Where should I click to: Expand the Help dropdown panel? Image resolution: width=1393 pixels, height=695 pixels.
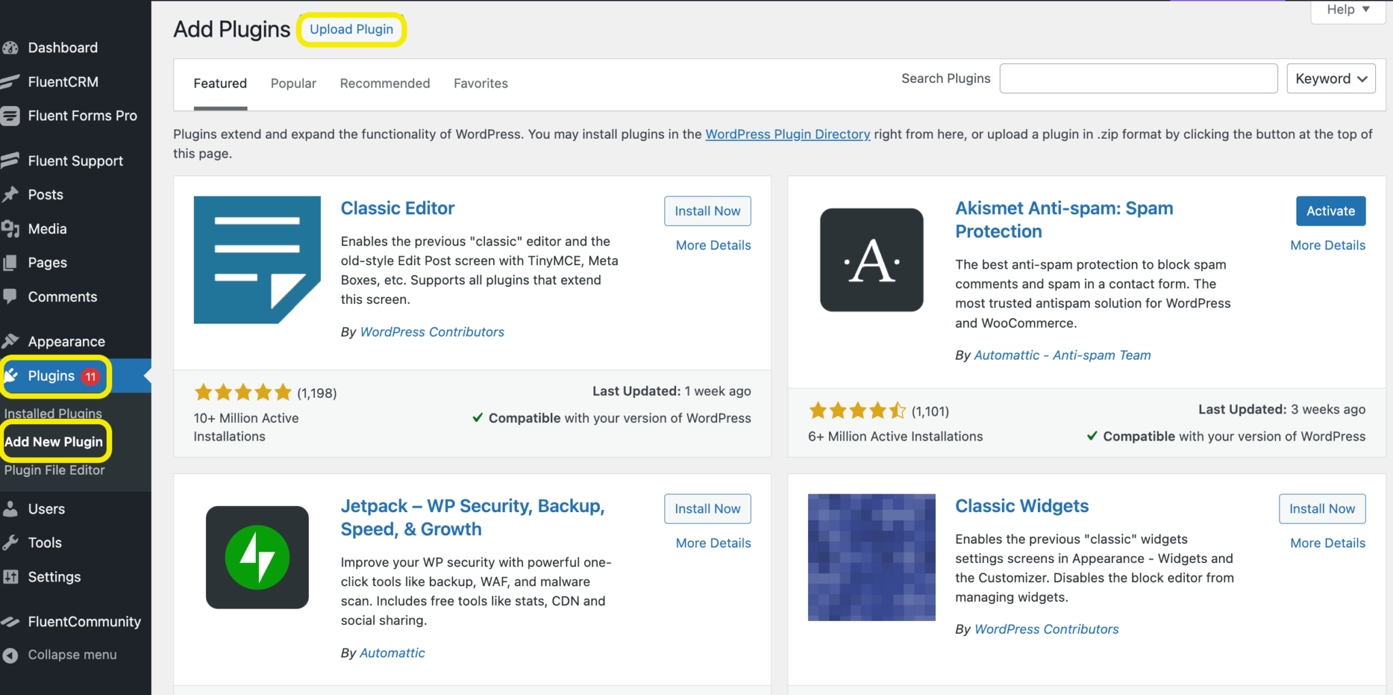click(1347, 10)
